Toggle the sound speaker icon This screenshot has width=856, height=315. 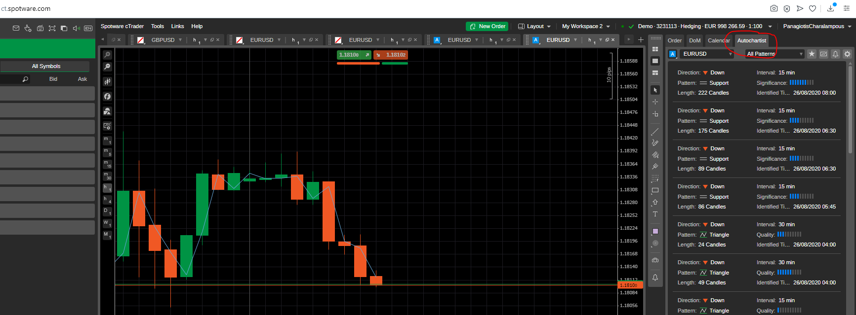pos(76,29)
